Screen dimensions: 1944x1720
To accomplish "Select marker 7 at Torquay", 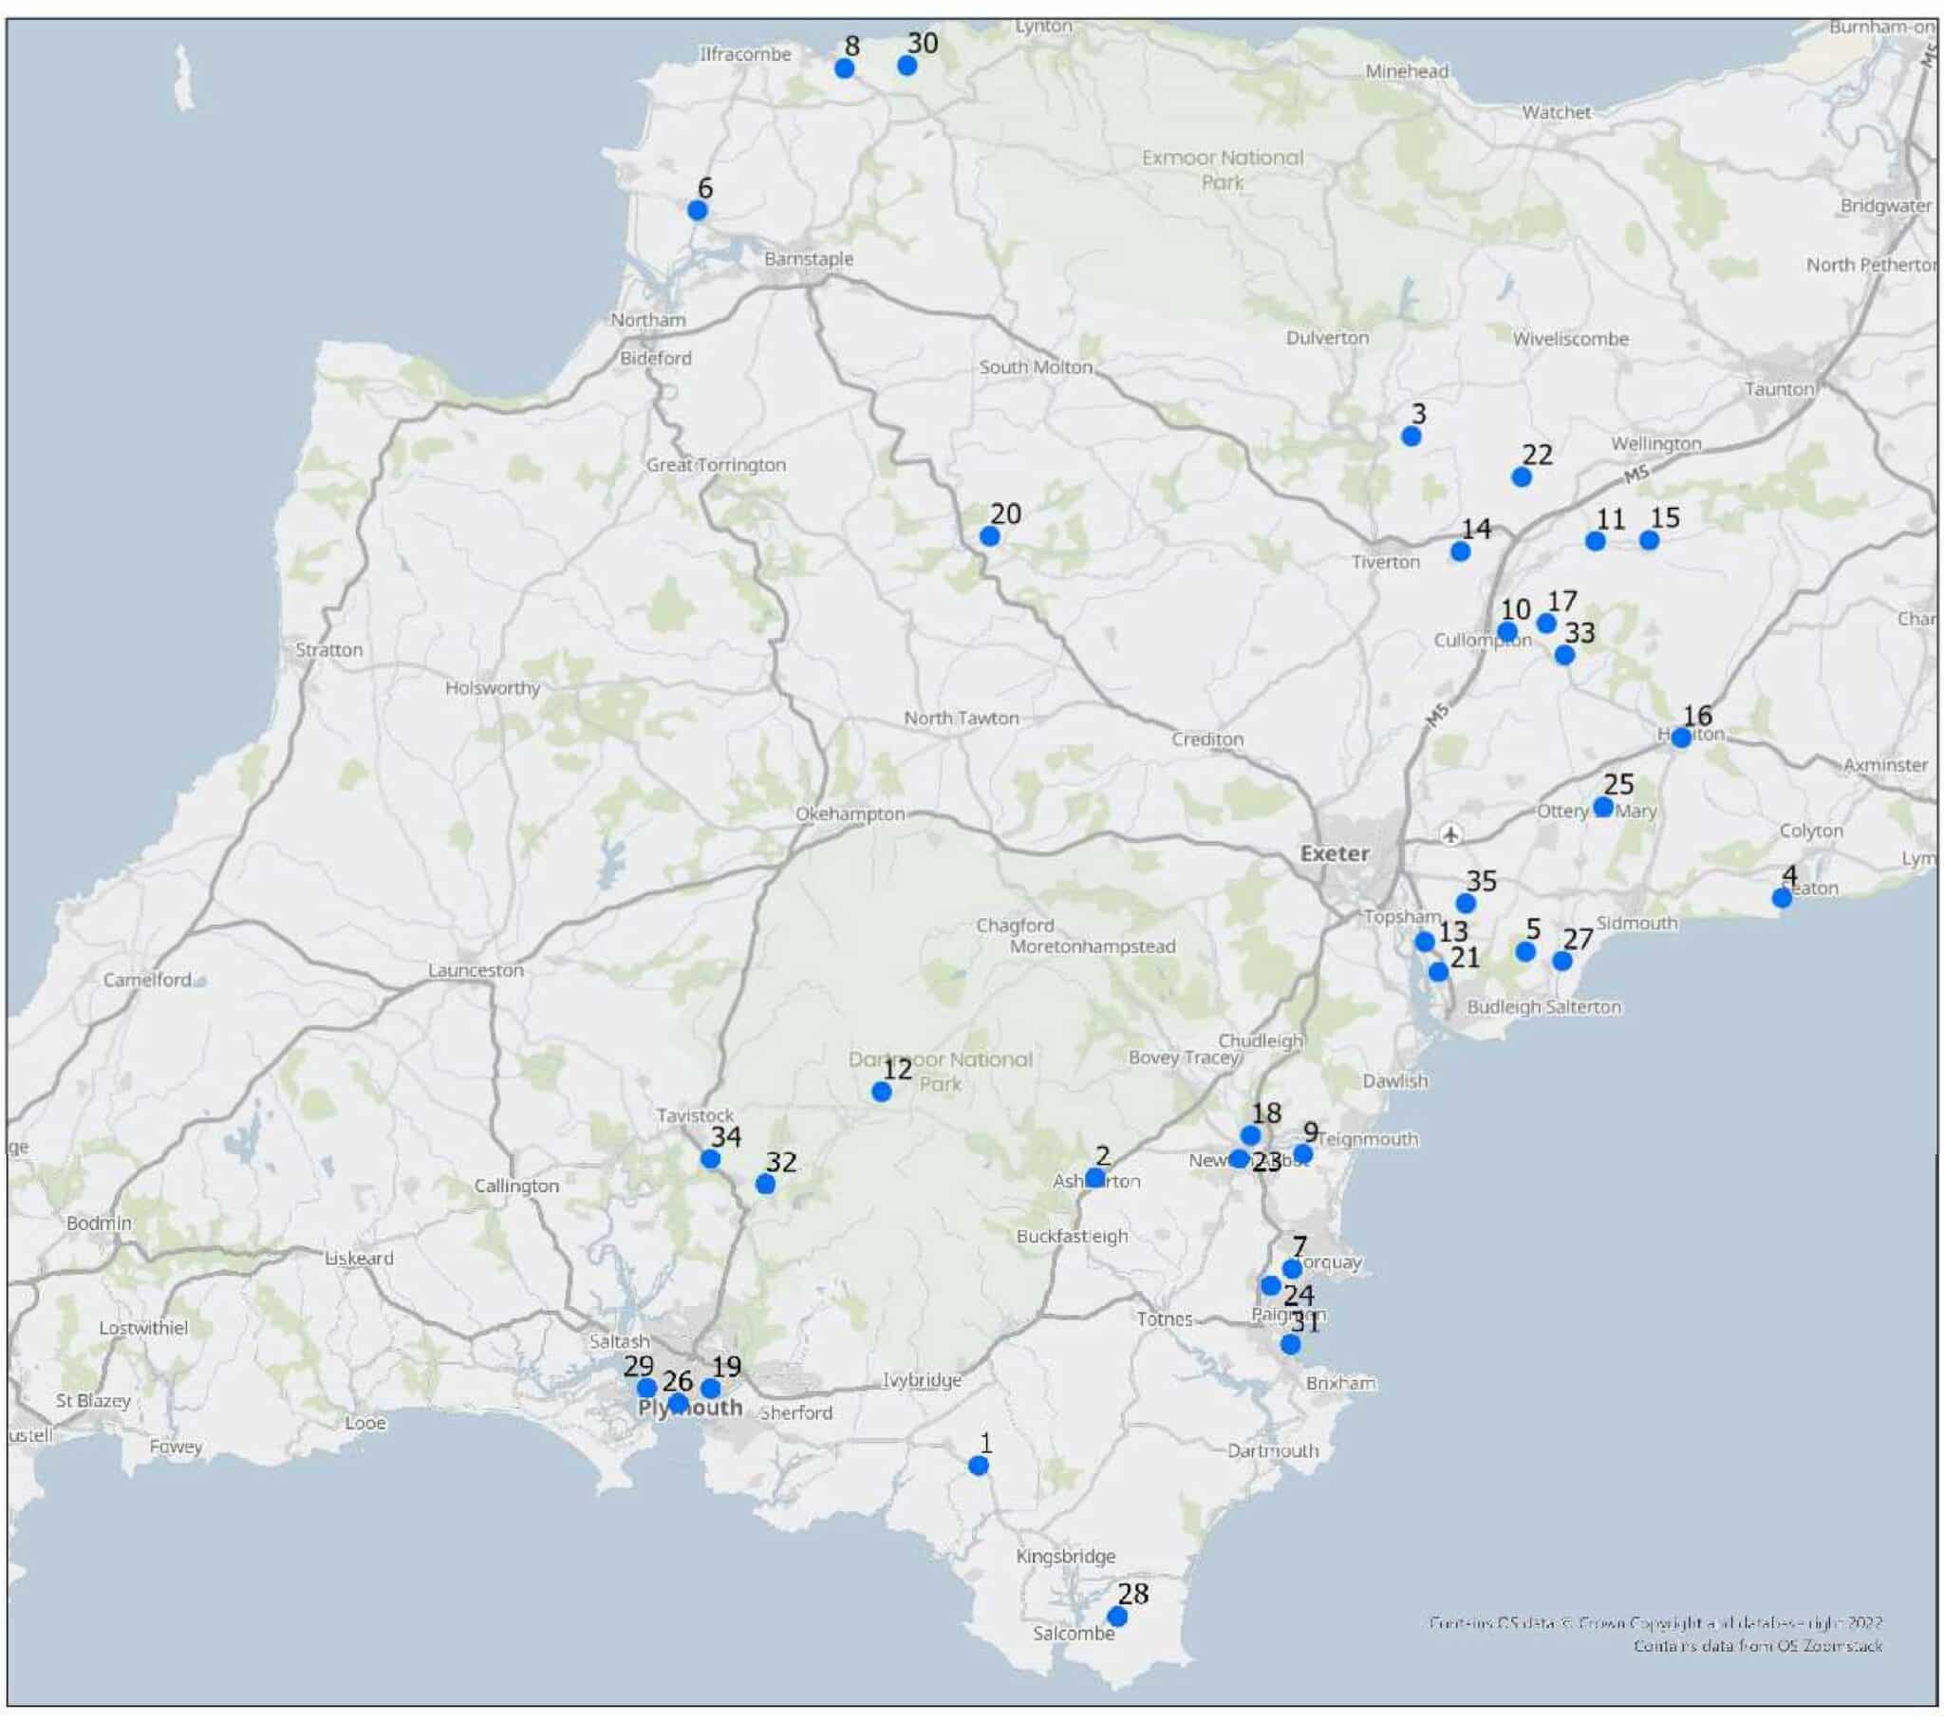I will pyautogui.click(x=1293, y=1269).
